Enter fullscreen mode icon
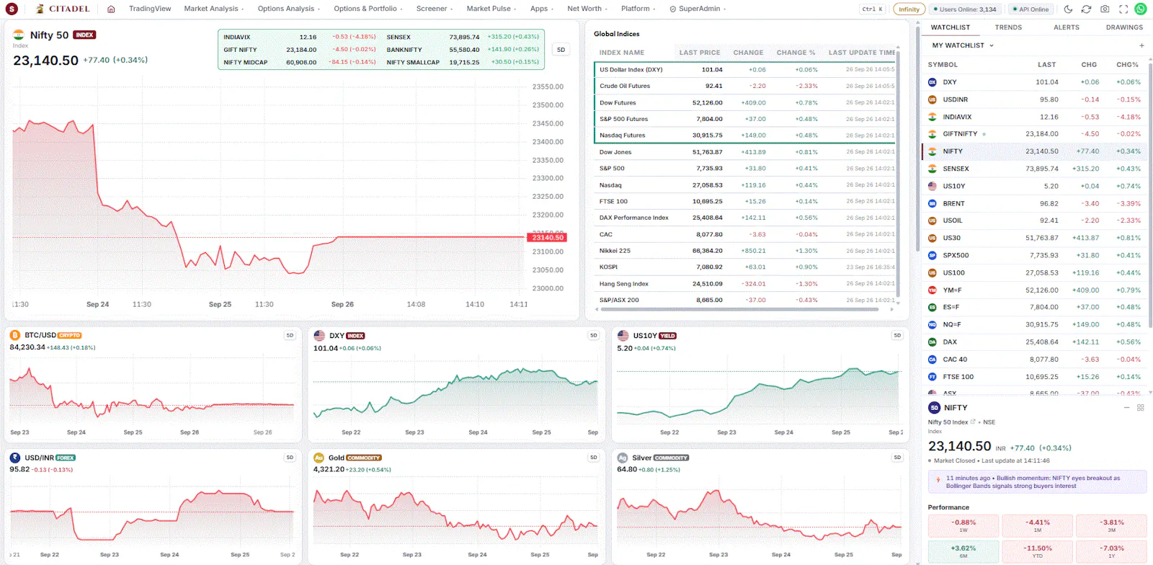This screenshot has width=1153, height=565. click(x=1123, y=9)
